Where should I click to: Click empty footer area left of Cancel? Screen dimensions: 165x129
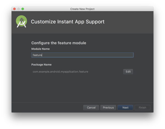tap(47, 108)
